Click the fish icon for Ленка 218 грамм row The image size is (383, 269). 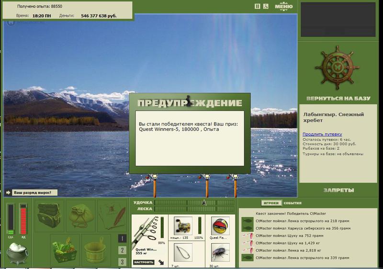(x=247, y=221)
